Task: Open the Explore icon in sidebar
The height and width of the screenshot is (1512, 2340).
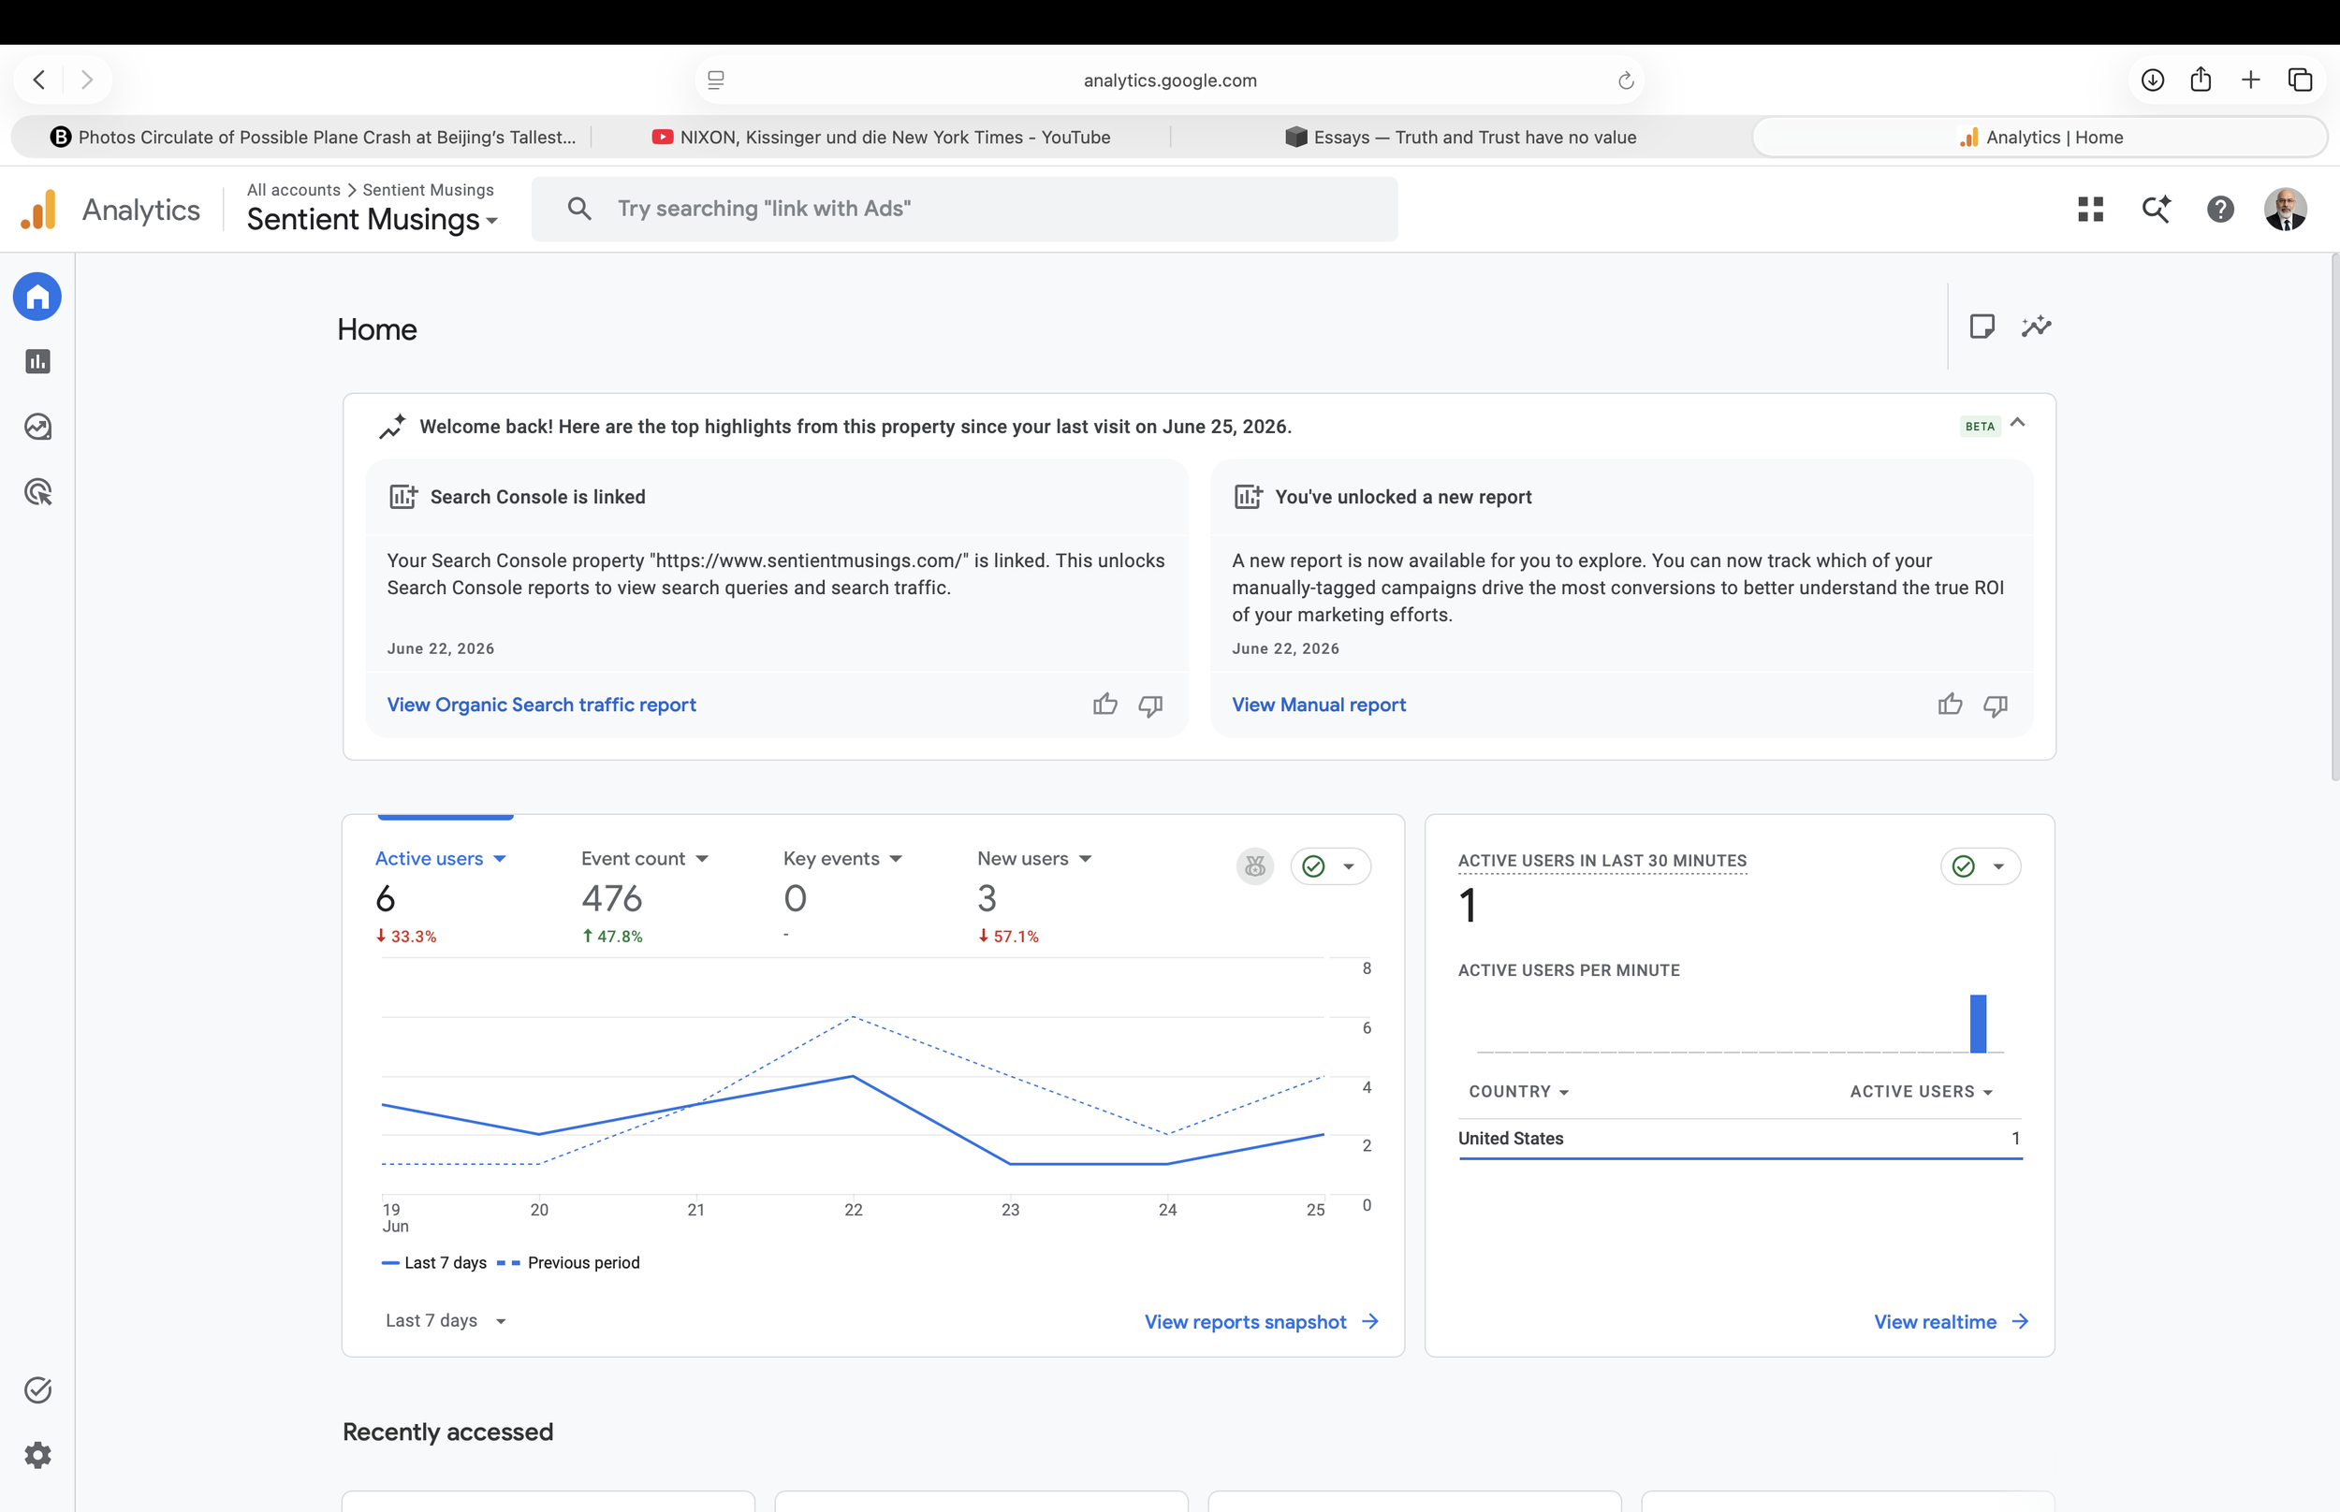Action: click(37, 427)
